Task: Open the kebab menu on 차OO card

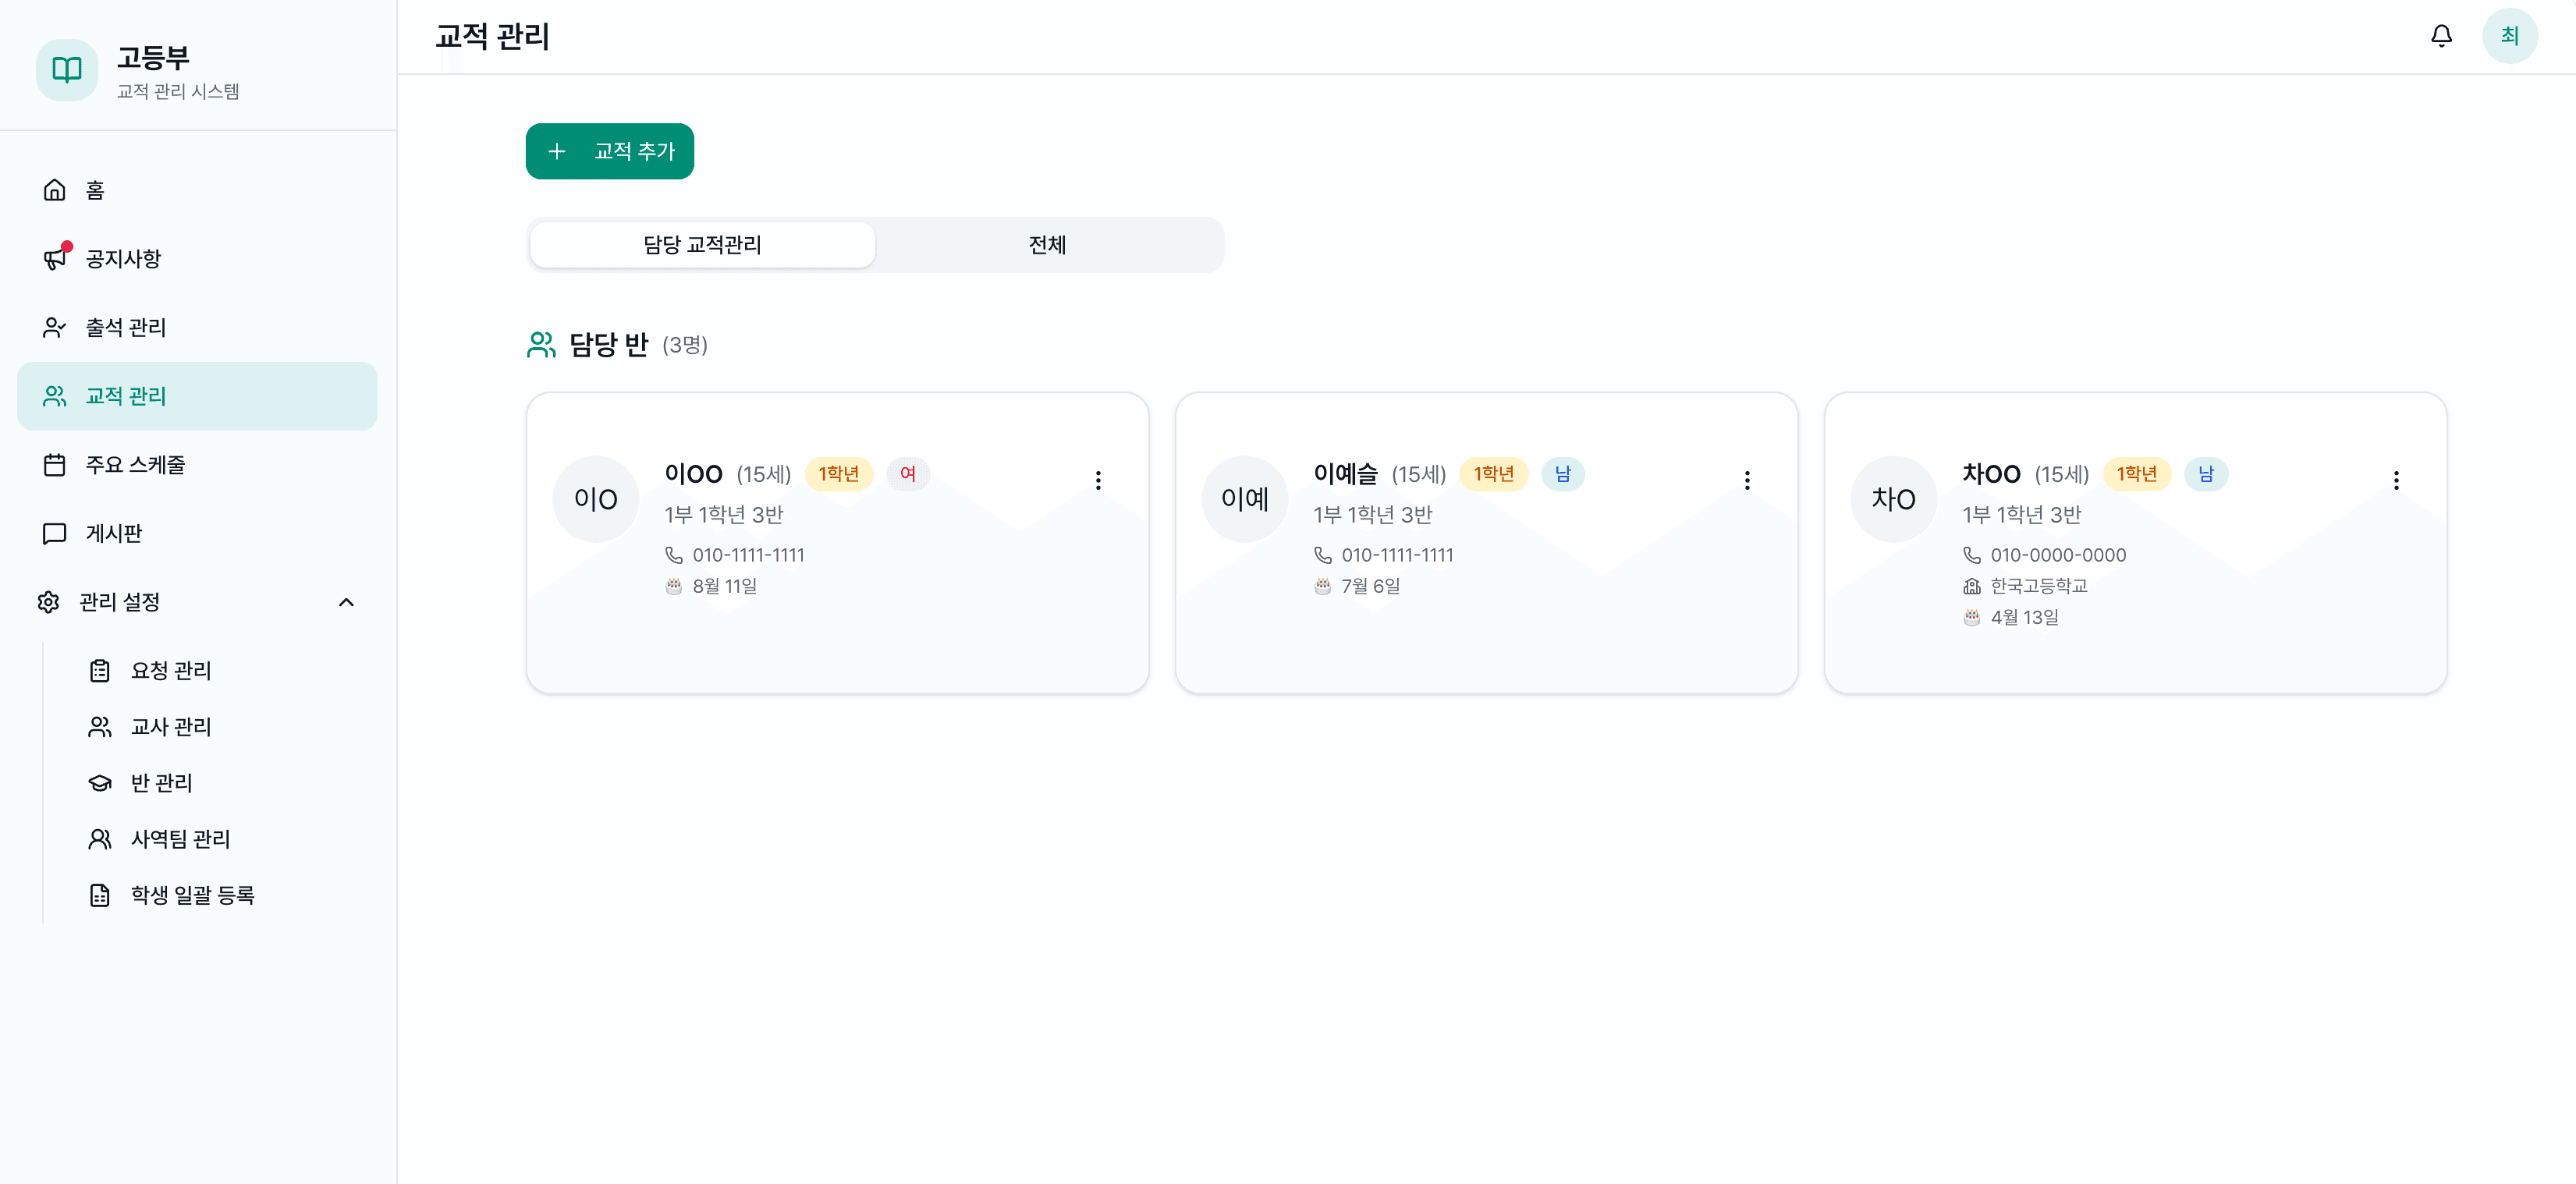Action: coord(2396,480)
